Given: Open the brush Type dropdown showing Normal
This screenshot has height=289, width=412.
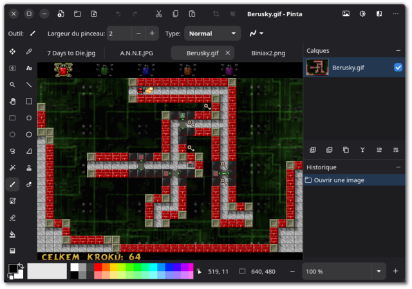Looking at the screenshot, I should pos(212,33).
